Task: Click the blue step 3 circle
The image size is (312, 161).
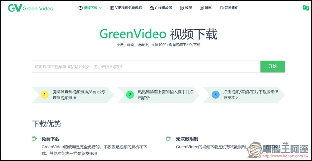Action: click(x=215, y=95)
